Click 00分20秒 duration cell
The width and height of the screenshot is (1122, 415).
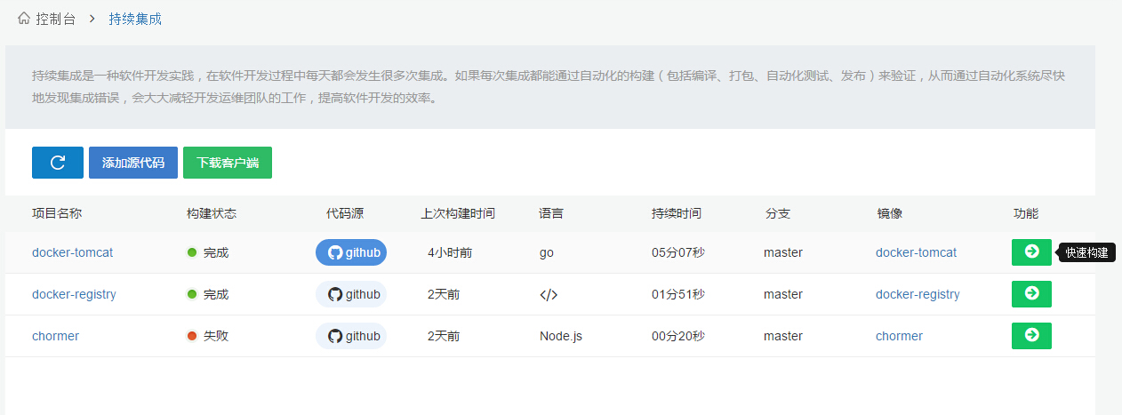678,336
